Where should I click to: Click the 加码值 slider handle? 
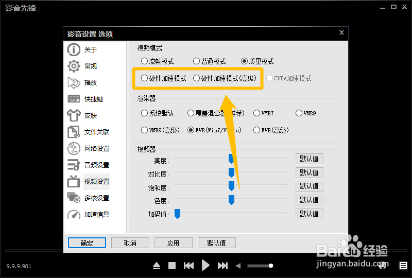click(x=177, y=214)
